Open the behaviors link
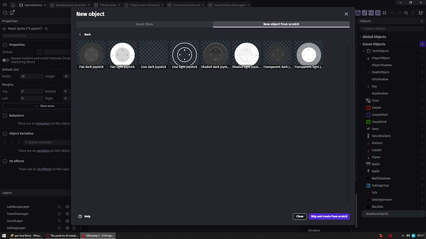 (43, 124)
